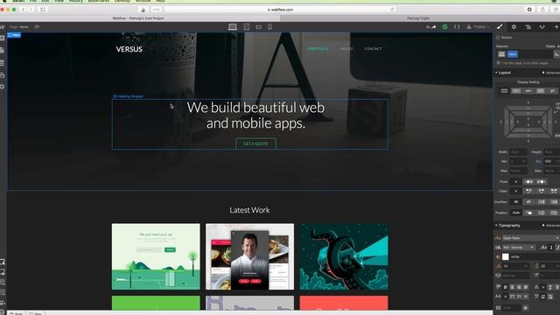Viewport: 560px width, 315px height.
Task: Select the Latest Work heading
Action: (249, 210)
